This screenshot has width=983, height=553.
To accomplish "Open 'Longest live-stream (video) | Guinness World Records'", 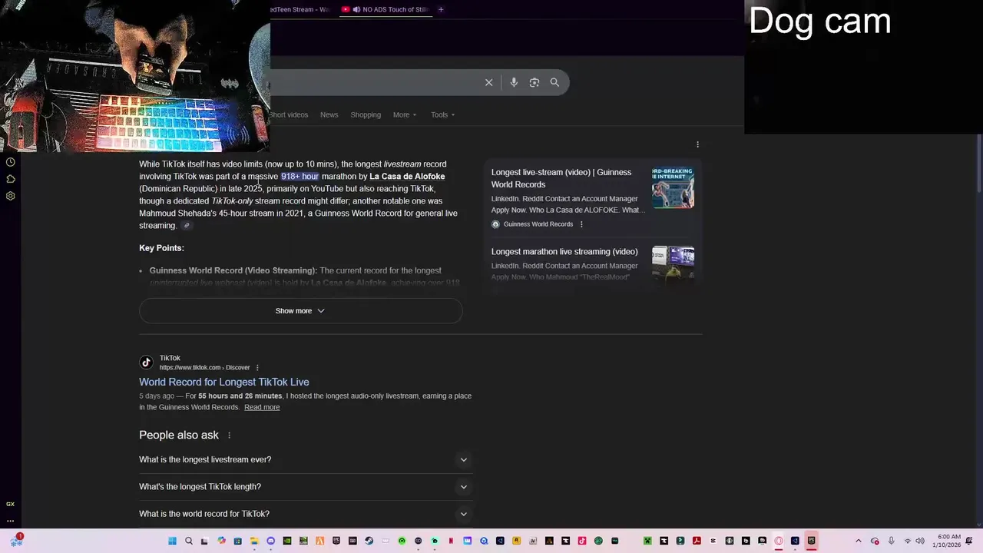I will [561, 178].
